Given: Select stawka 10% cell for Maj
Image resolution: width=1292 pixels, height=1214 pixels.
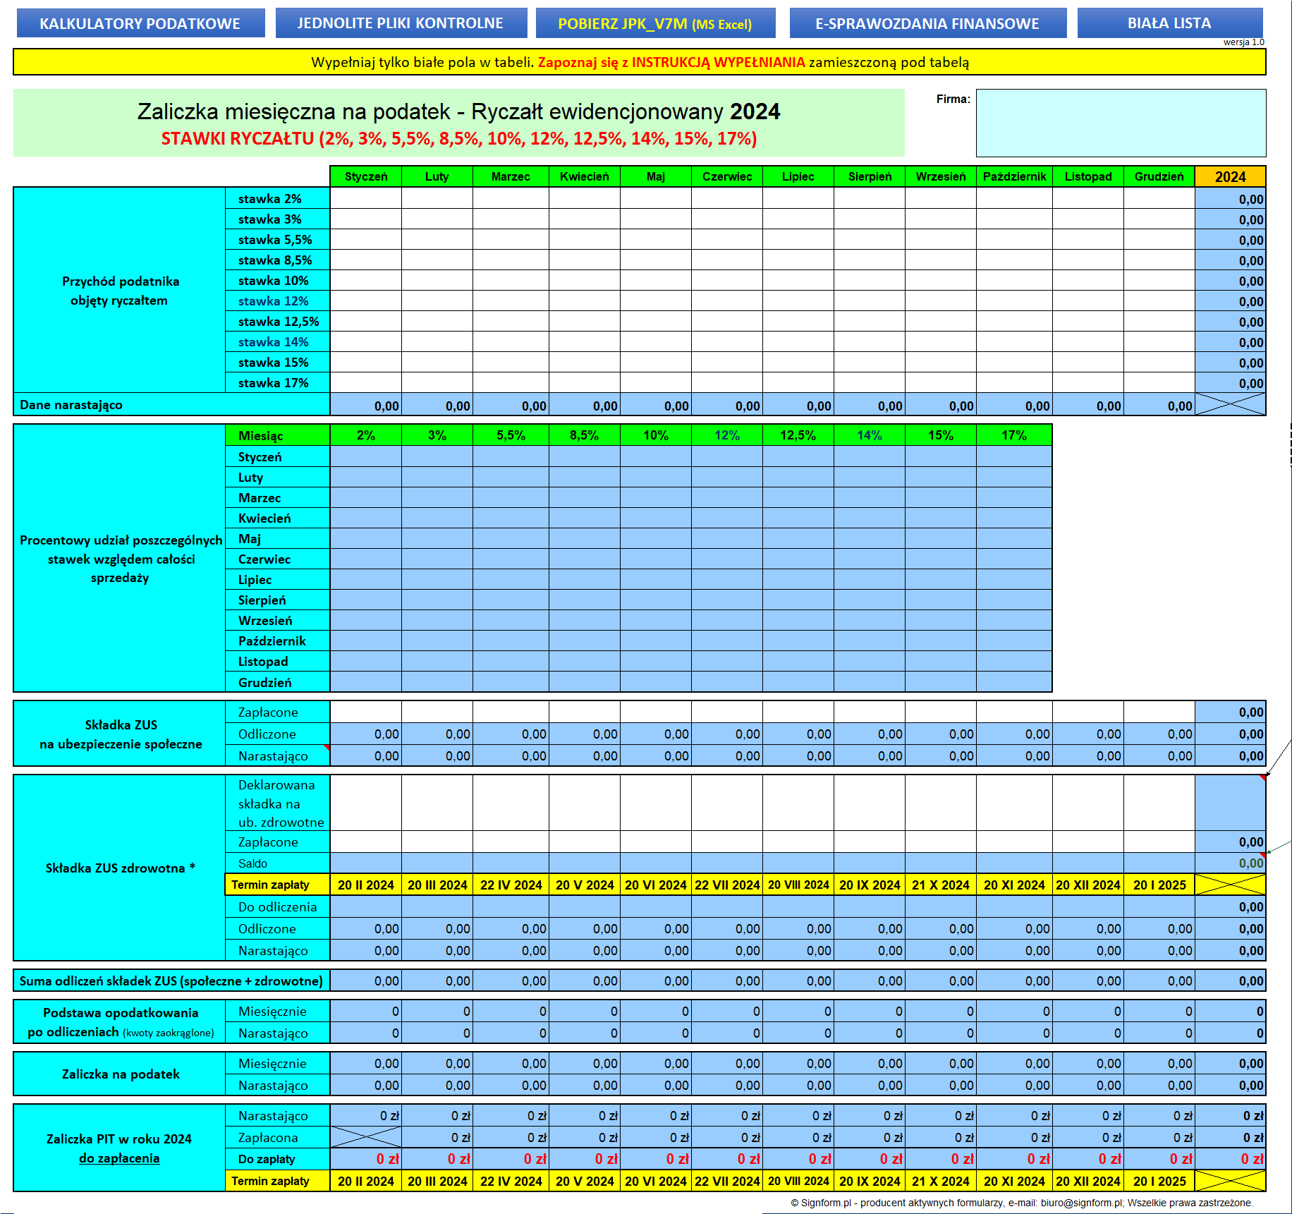Looking at the screenshot, I should pyautogui.click(x=656, y=281).
